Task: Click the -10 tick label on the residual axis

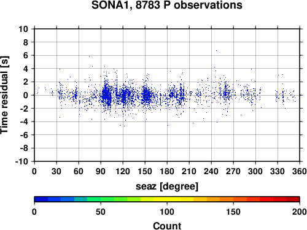Action: 21,161
